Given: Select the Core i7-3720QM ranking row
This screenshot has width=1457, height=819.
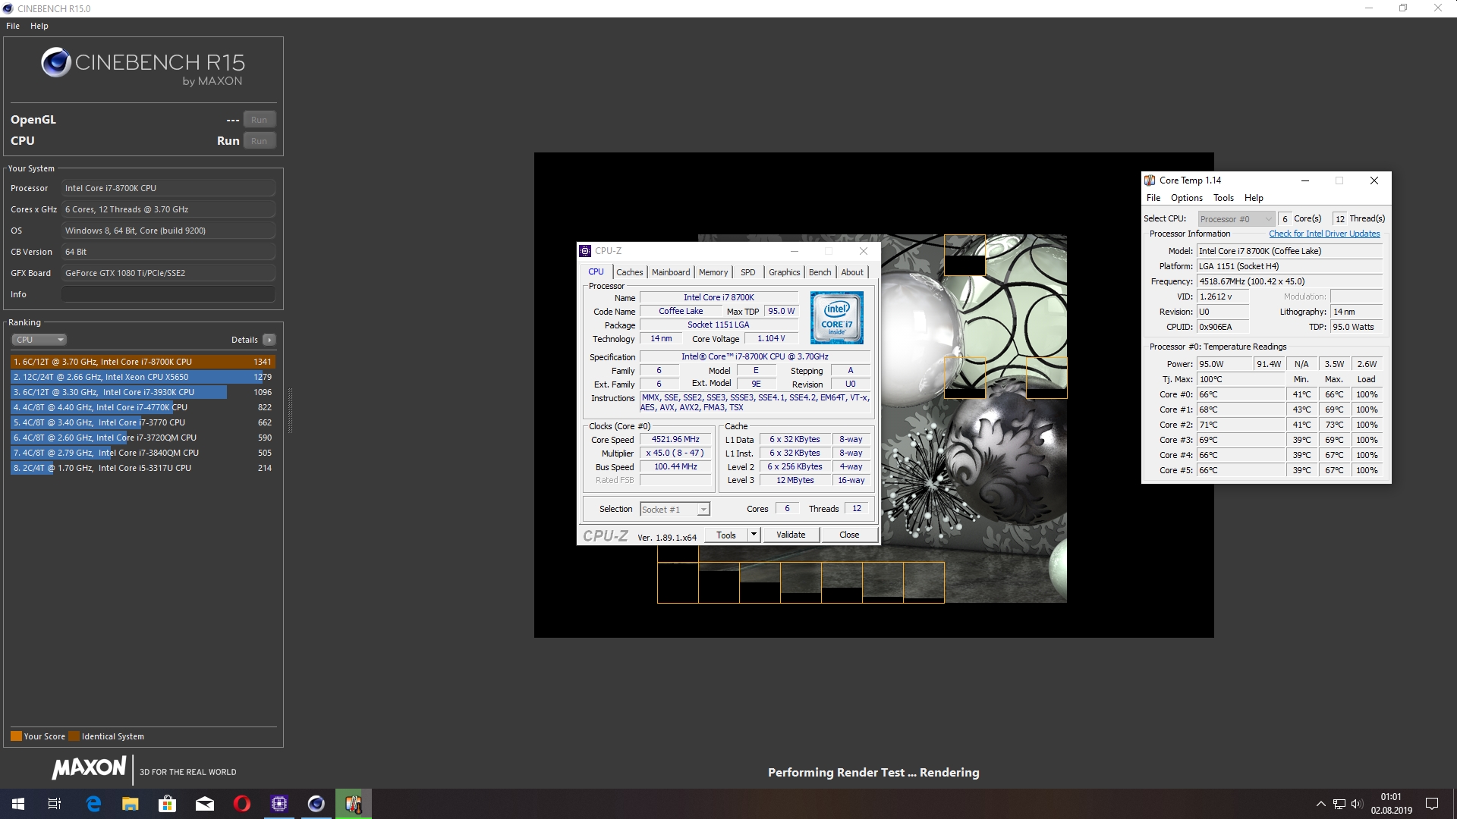Looking at the screenshot, I should (143, 438).
